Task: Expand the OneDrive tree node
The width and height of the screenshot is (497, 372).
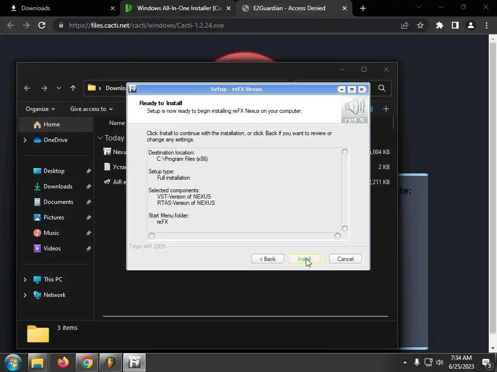Action: pyautogui.click(x=25, y=140)
